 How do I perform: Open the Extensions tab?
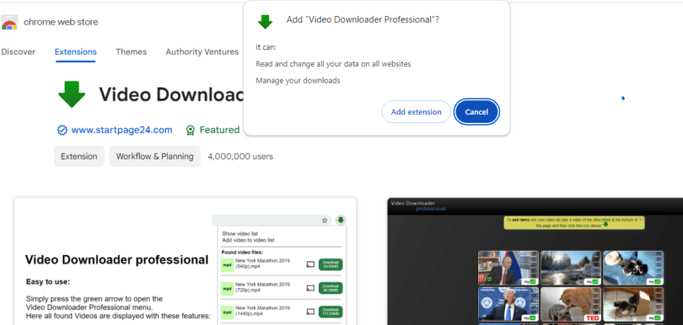coord(76,52)
